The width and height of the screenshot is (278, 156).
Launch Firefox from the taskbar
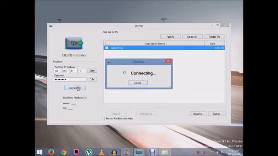[x=51, y=152]
